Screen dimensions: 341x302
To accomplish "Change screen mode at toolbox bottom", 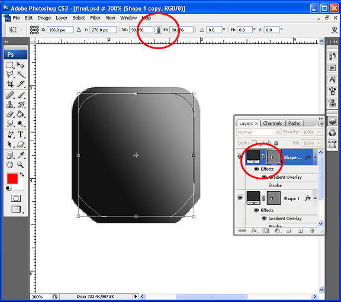I will pyautogui.click(x=16, y=209).
